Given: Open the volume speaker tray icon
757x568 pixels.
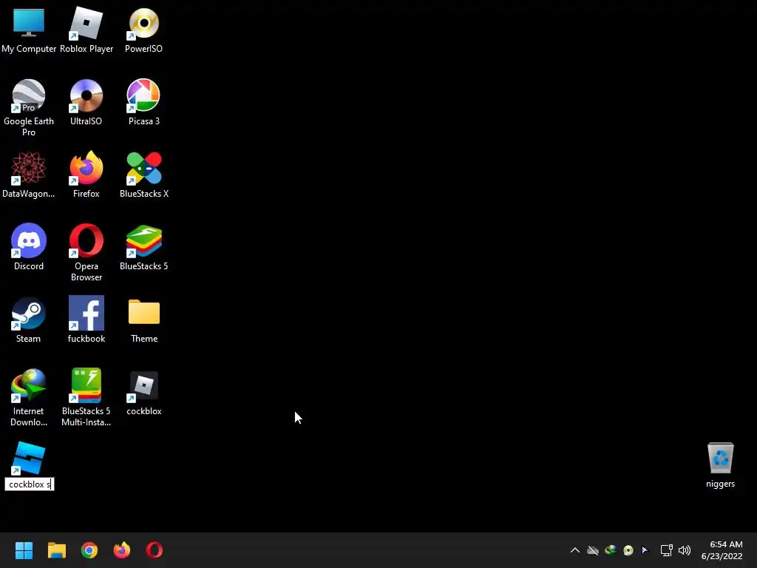Looking at the screenshot, I should [685, 550].
